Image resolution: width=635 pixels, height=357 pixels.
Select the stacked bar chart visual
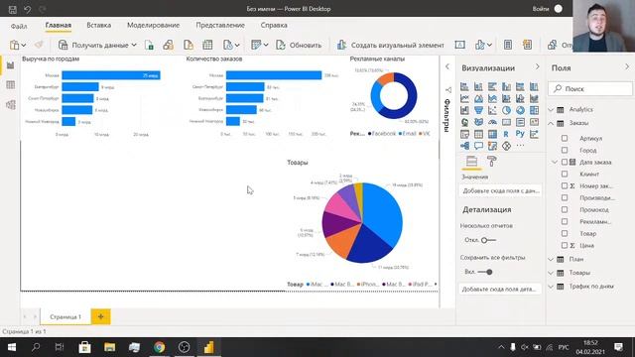point(464,86)
